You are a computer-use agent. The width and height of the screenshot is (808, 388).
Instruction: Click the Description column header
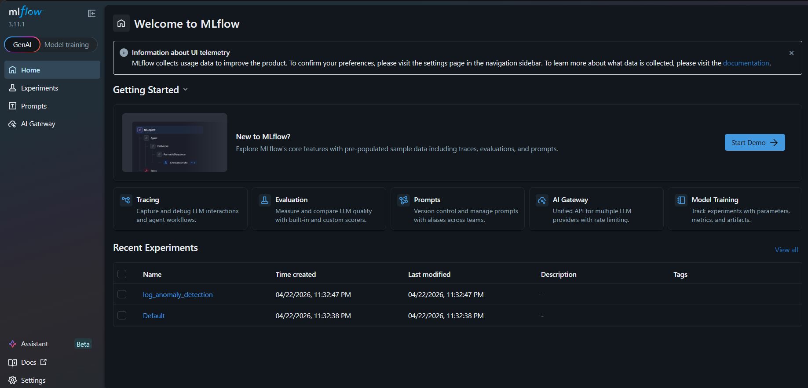pos(559,274)
